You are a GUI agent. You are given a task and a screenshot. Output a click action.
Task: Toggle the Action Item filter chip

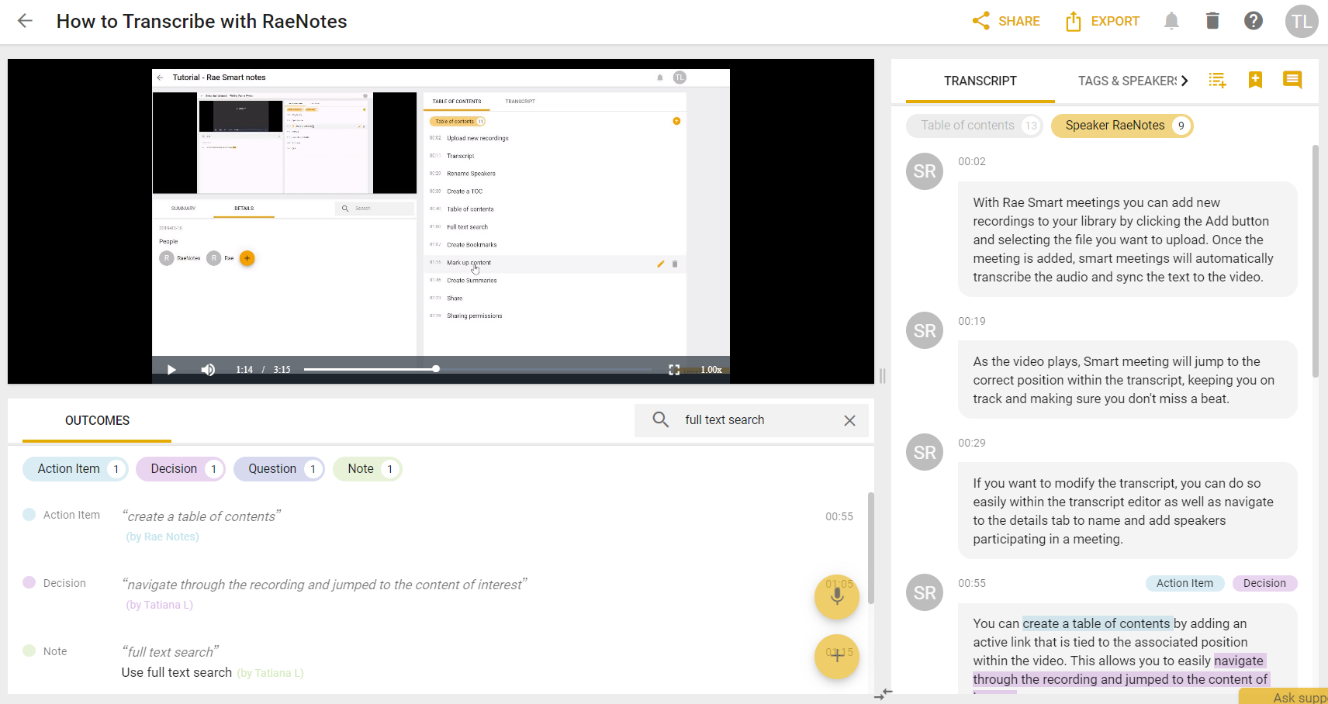point(75,469)
